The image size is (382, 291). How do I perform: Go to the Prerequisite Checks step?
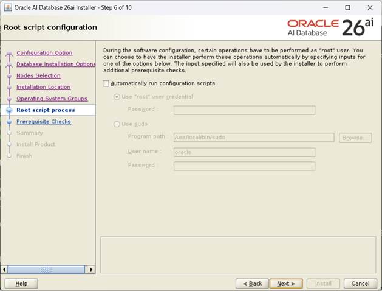coord(44,122)
